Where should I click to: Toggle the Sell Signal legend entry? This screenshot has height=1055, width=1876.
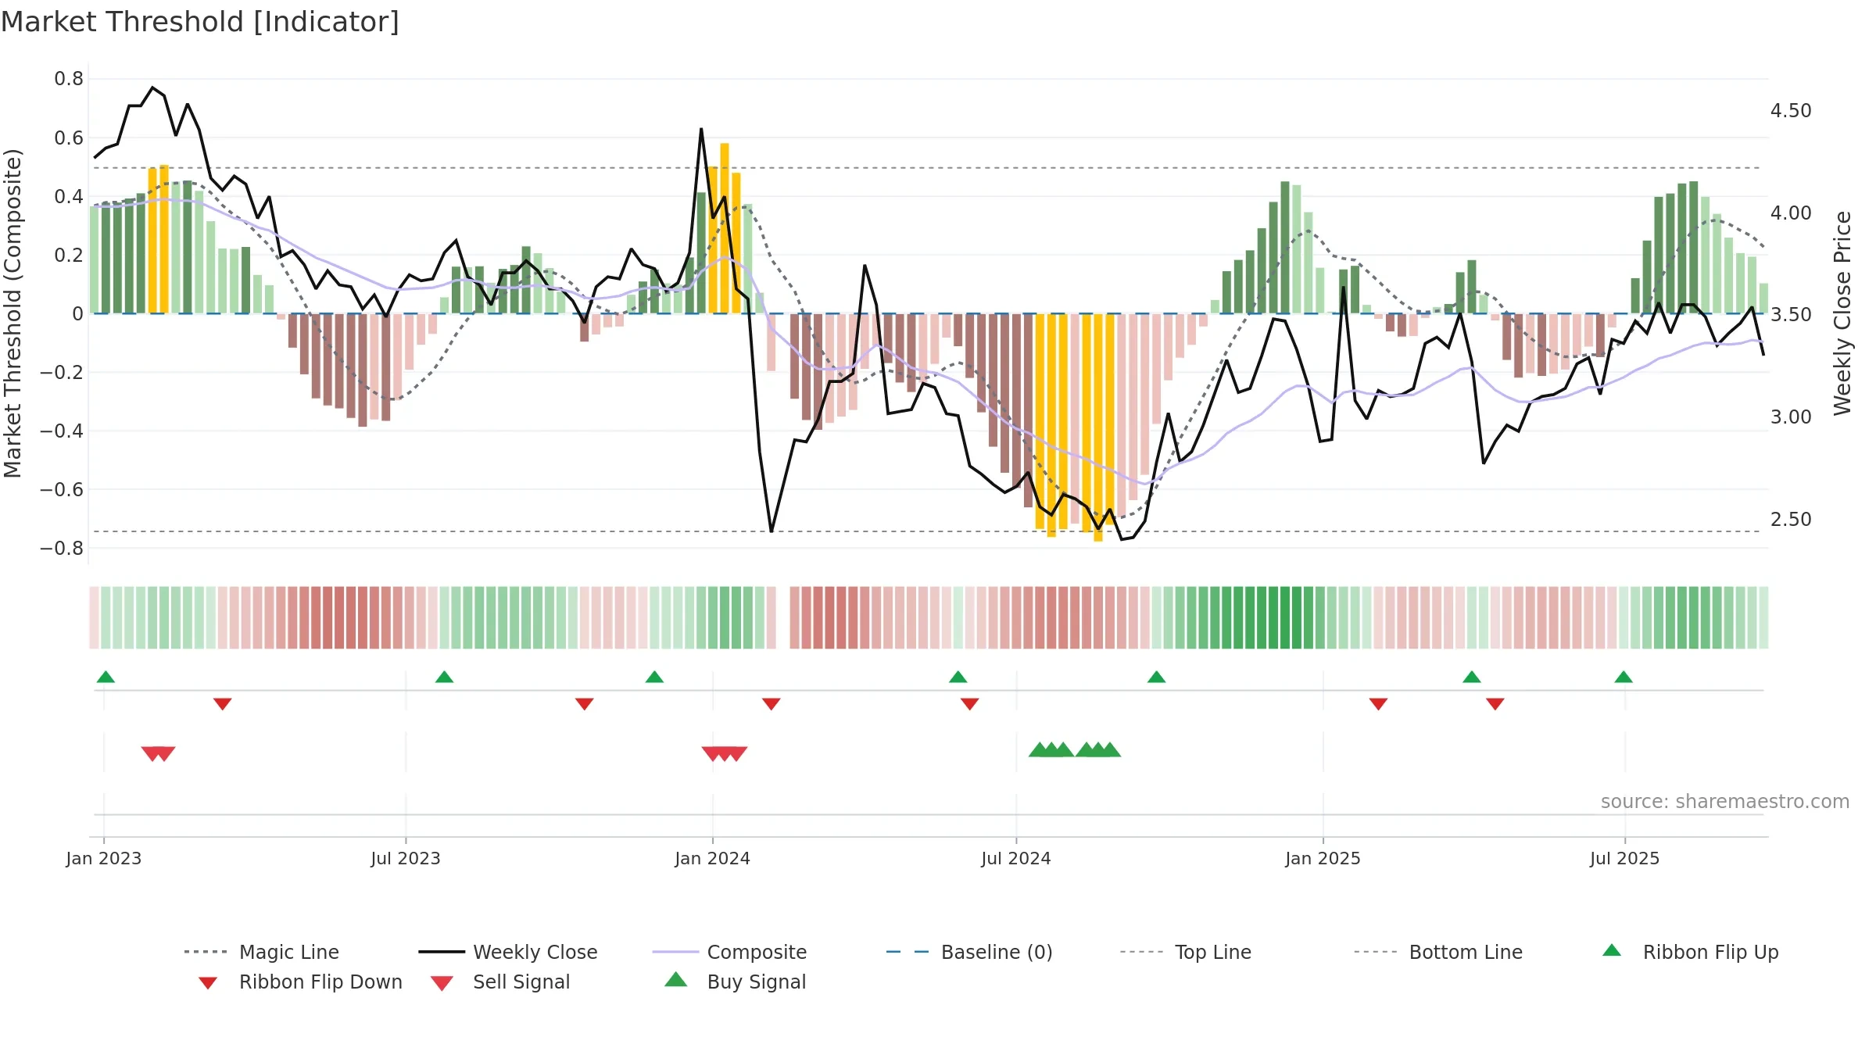coord(500,982)
